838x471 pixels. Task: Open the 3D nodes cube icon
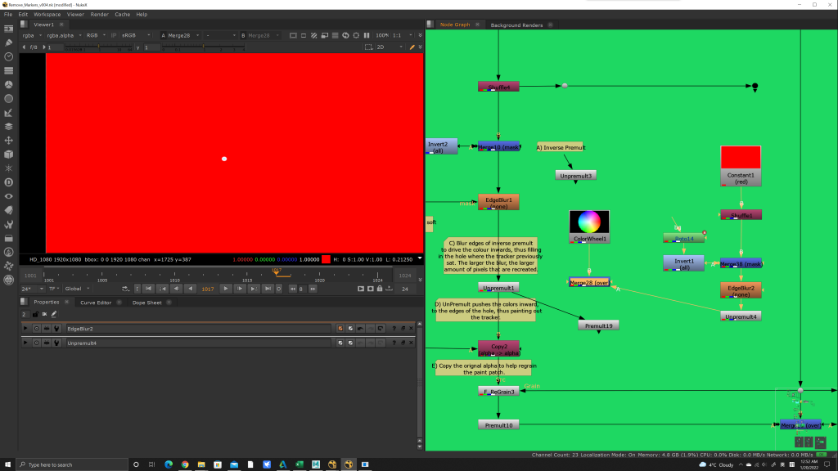pyautogui.click(x=8, y=154)
